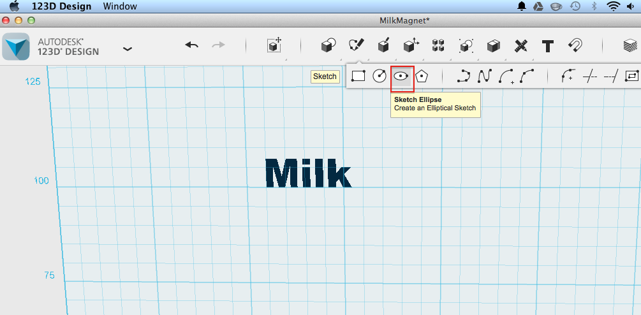Select the sketch Offset tool
Screen dimensions: 641x315
632,76
